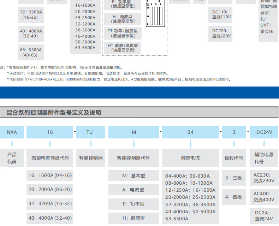Image resolution: width=279 pixels, height=226 pixels.
Task: Select the 4: 四极 pole option
Action: [x=234, y=197]
